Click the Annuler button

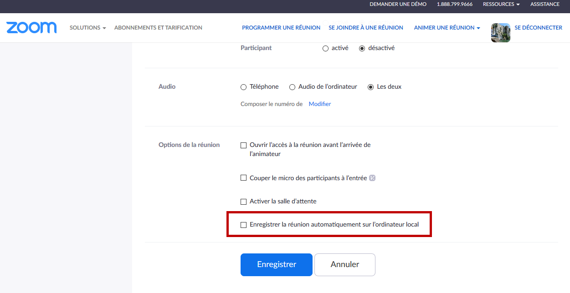click(x=345, y=265)
